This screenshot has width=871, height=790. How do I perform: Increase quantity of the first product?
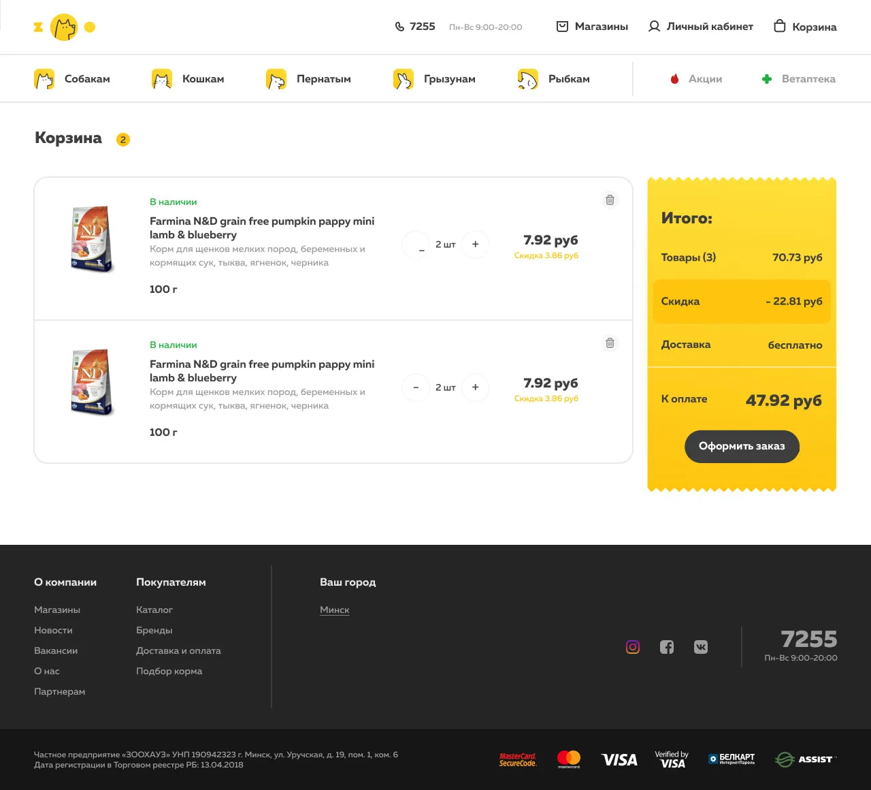475,244
